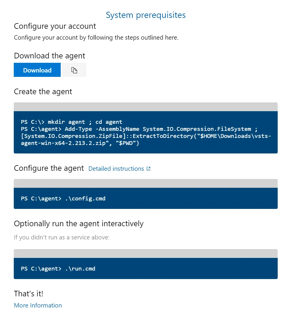Image resolution: width=290 pixels, height=316 pixels.
Task: Click the System prerequisites heading link
Action: (146, 15)
